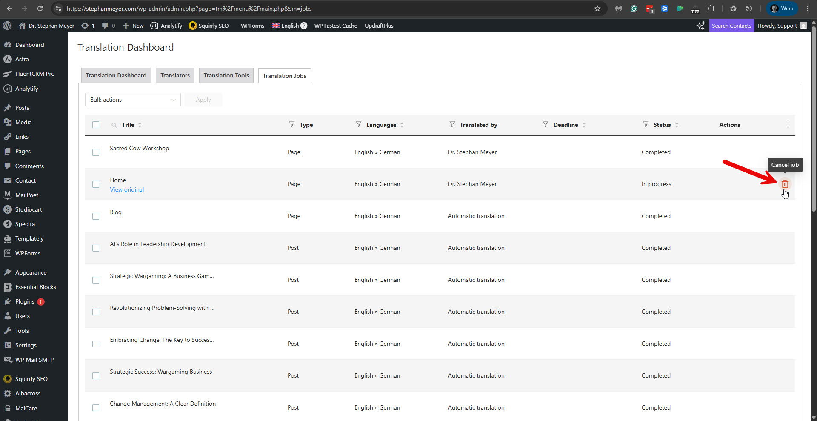The image size is (817, 421).
Task: Click the search magnifier icon beside Title
Action: (x=114, y=125)
